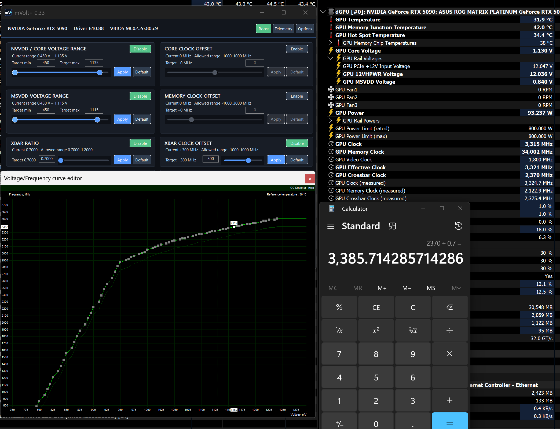The image size is (560, 429).
Task: Click the Calculator multiply key
Action: tap(450, 354)
